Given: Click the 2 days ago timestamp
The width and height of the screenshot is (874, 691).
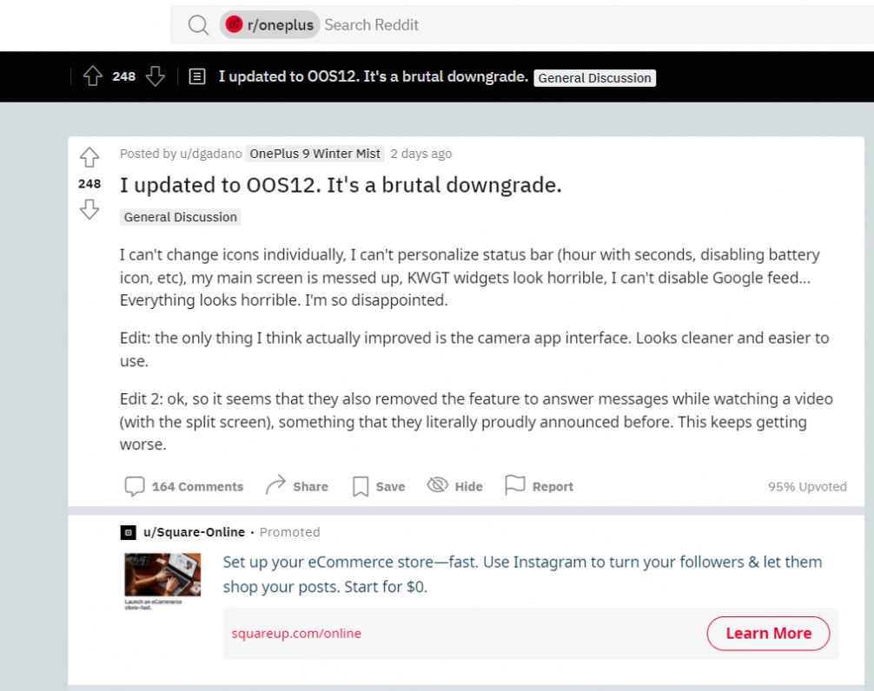Looking at the screenshot, I should pos(421,154).
